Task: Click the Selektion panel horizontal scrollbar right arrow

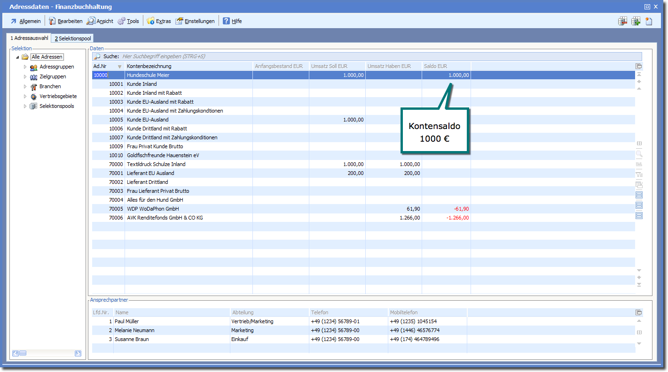Action: pos(78,353)
